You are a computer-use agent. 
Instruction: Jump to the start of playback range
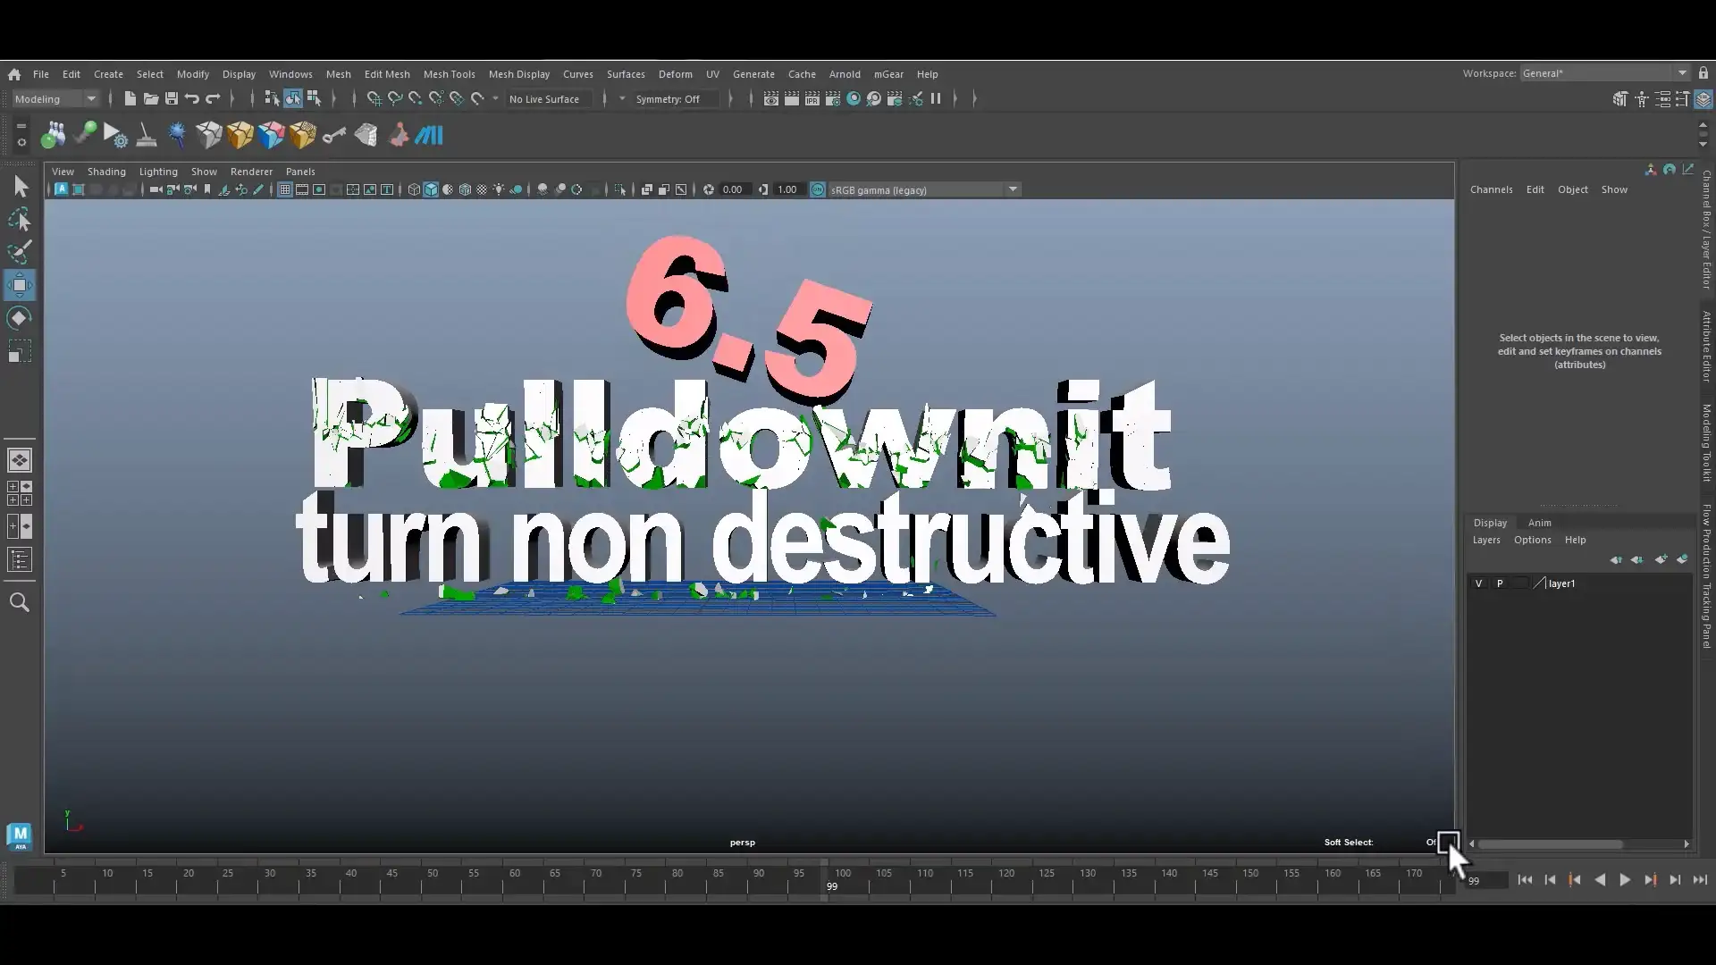tap(1525, 880)
